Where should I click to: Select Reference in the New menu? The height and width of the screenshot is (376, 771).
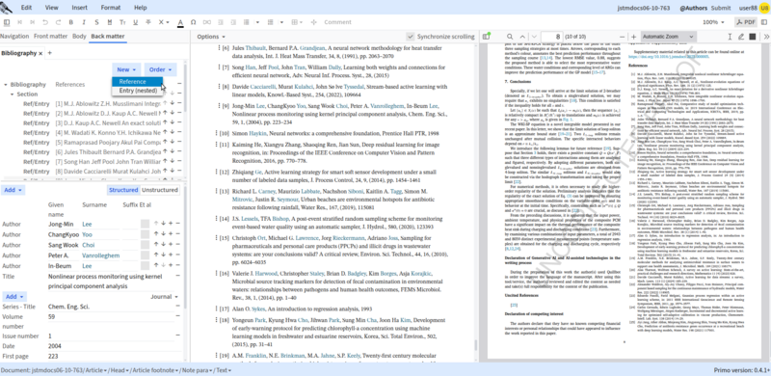click(137, 82)
